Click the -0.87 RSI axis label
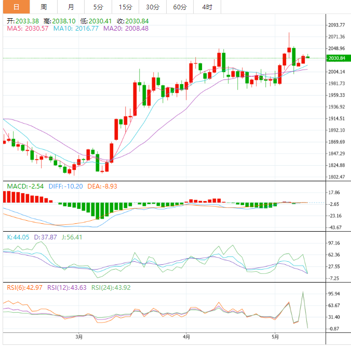This screenshot has height=348, width=351. [x=334, y=329]
